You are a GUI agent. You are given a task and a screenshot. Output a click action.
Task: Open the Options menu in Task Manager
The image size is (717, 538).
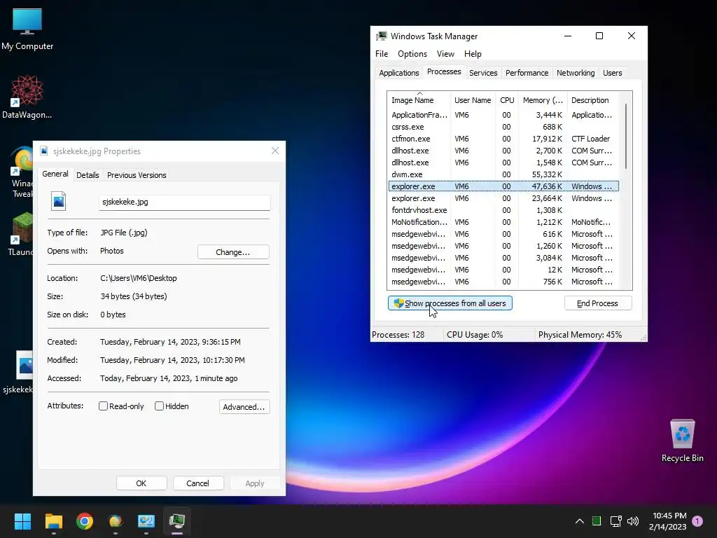(412, 54)
